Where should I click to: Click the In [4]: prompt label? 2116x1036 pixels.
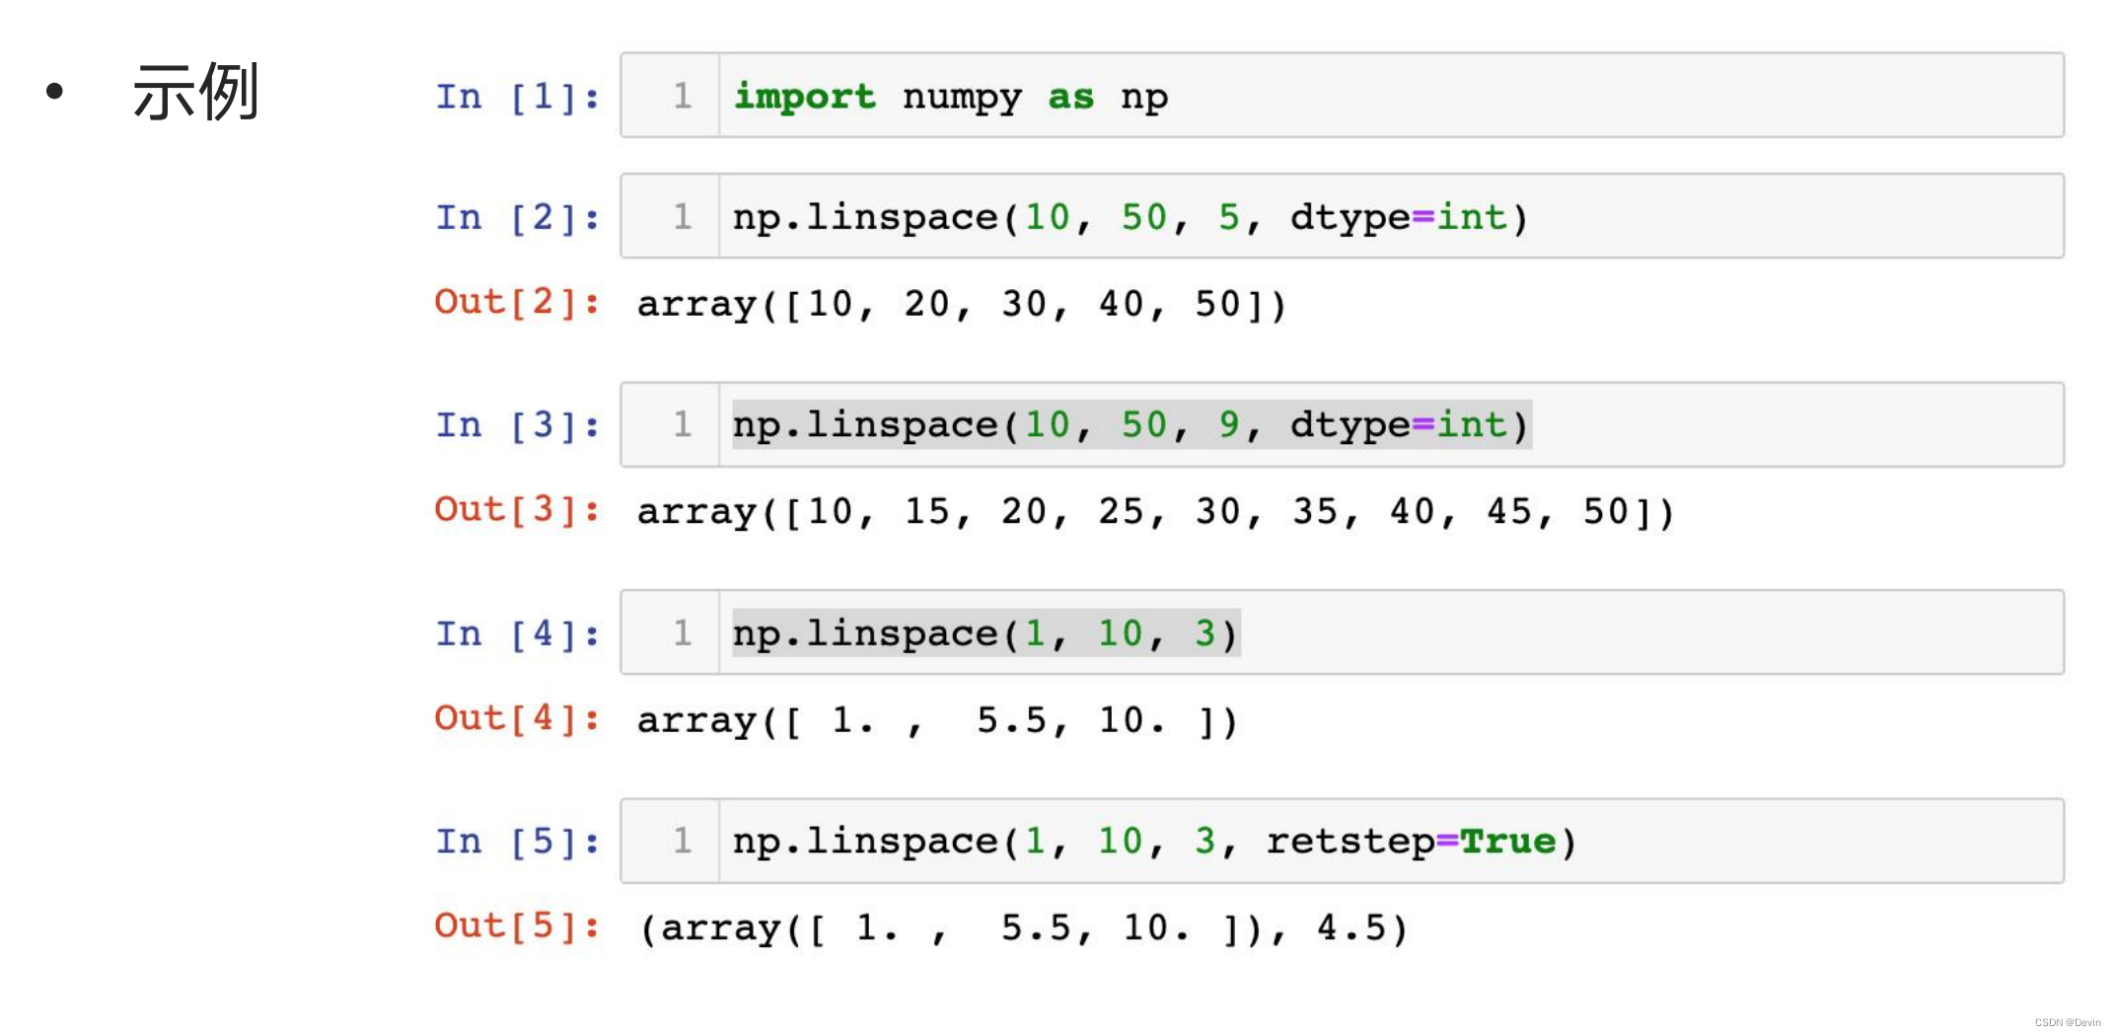[x=517, y=633]
